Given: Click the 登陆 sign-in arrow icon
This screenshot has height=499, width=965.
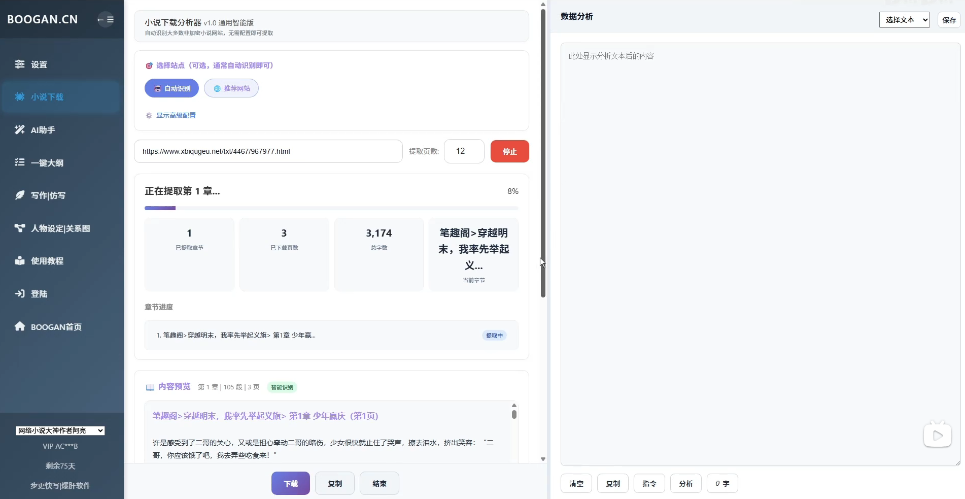Looking at the screenshot, I should pyautogui.click(x=20, y=294).
